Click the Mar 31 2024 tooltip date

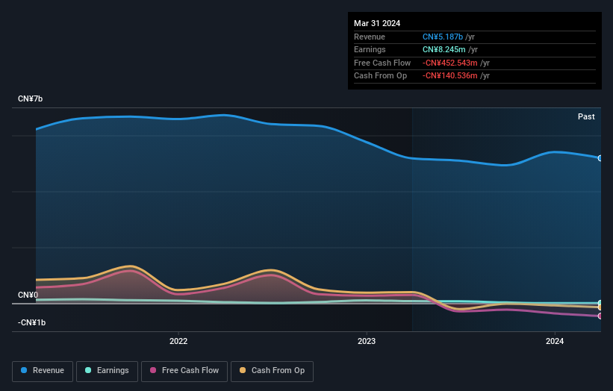377,23
